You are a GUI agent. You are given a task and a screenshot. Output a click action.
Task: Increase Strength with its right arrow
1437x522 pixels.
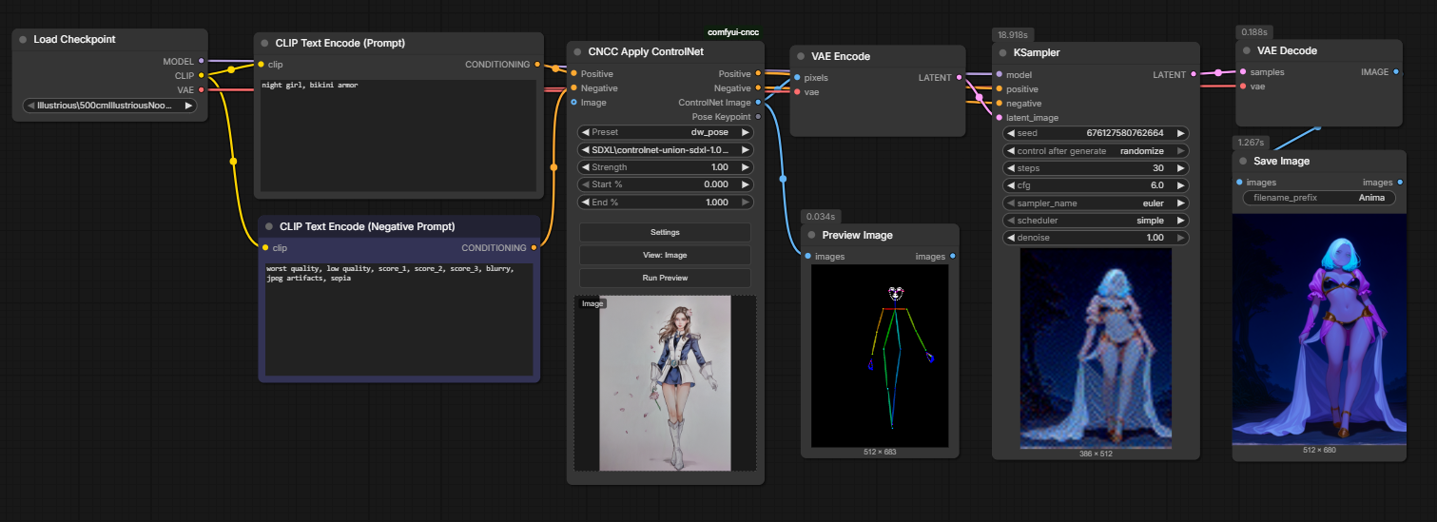click(746, 167)
